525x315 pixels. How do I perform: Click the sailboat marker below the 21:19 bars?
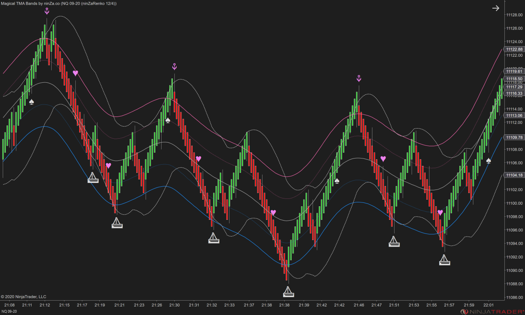coord(93,178)
